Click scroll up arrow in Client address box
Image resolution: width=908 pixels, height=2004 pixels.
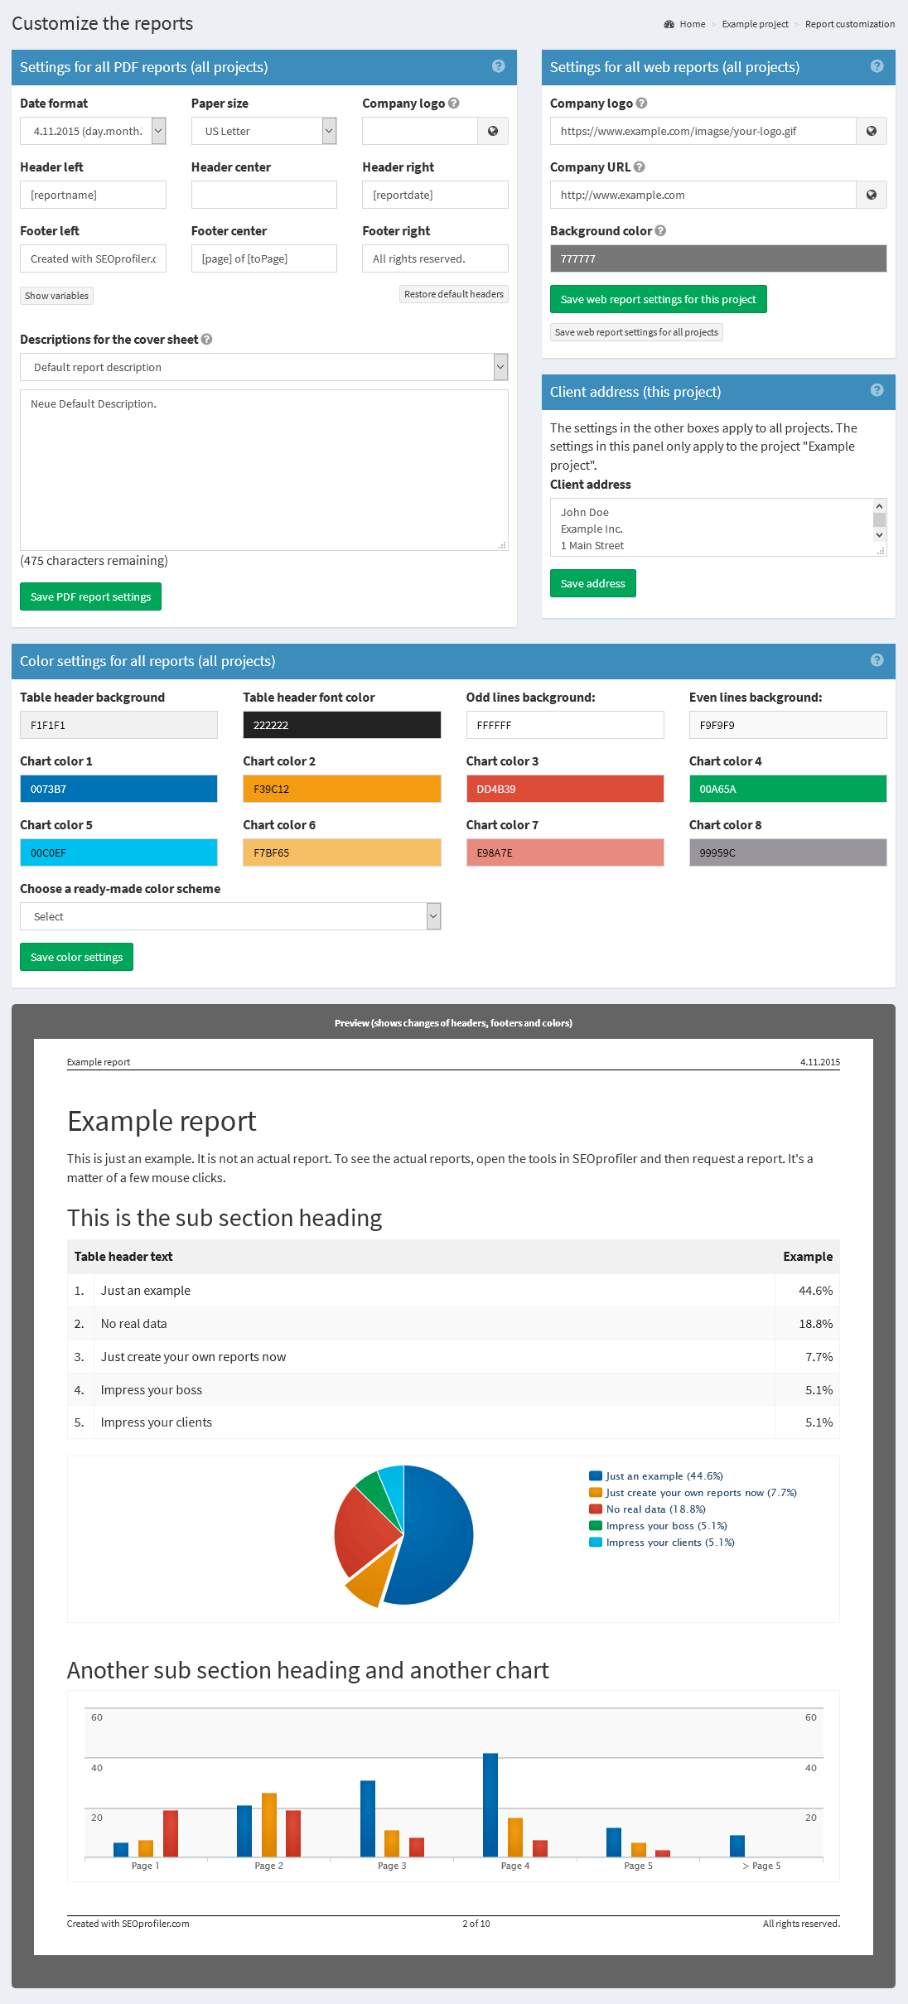[x=880, y=506]
